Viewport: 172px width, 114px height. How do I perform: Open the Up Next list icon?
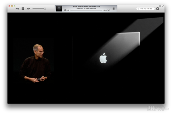[x=113, y=9]
